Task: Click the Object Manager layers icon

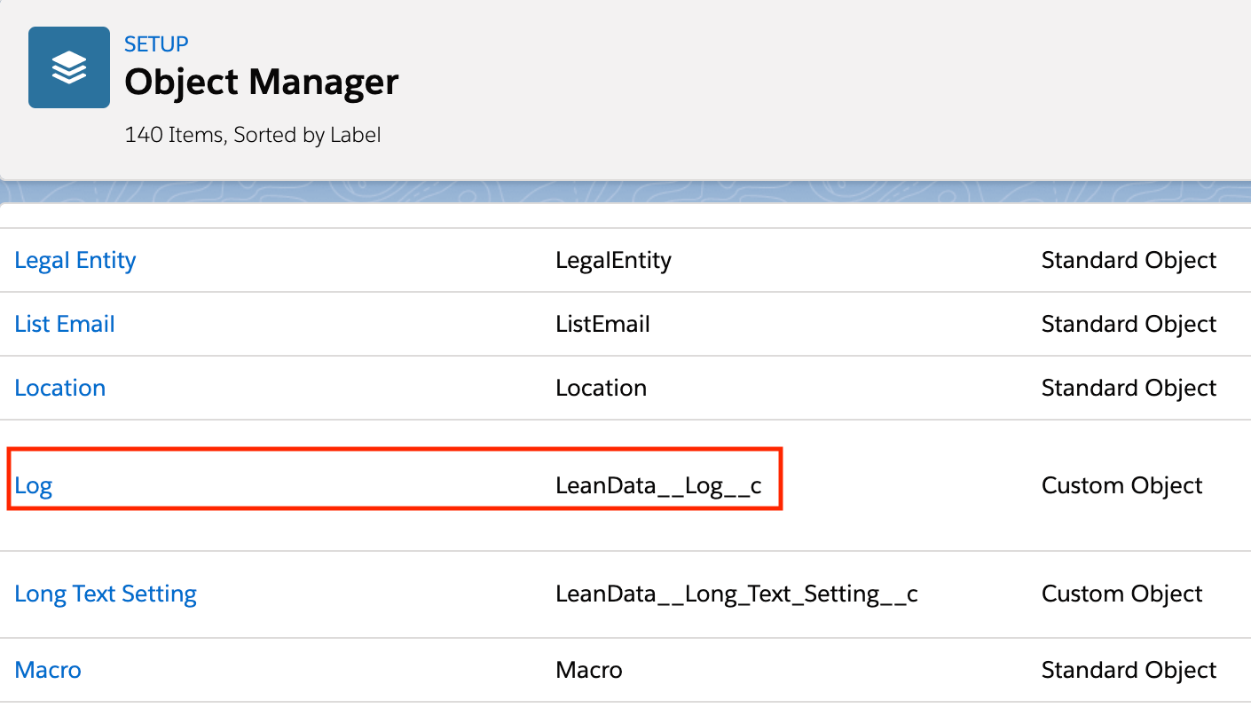Action: 69,67
